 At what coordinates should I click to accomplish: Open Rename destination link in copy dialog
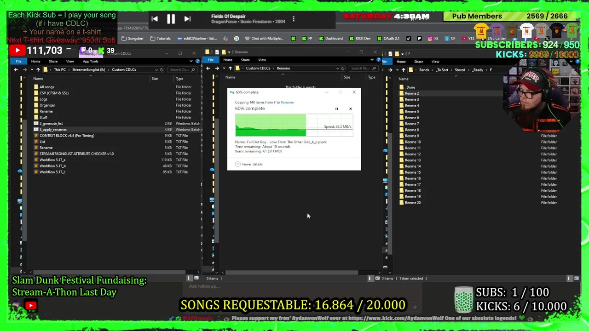point(287,102)
